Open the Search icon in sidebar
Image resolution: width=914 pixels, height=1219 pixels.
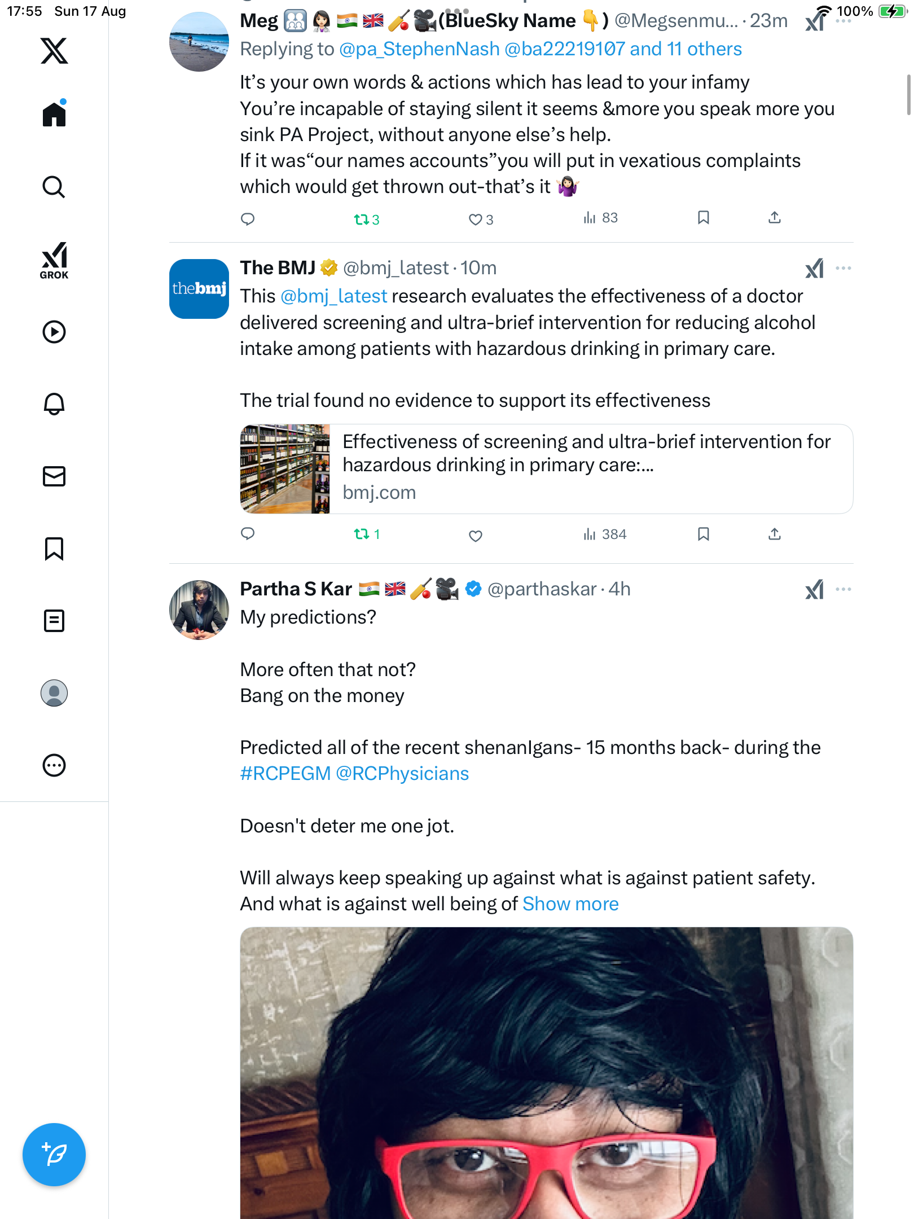coord(54,187)
